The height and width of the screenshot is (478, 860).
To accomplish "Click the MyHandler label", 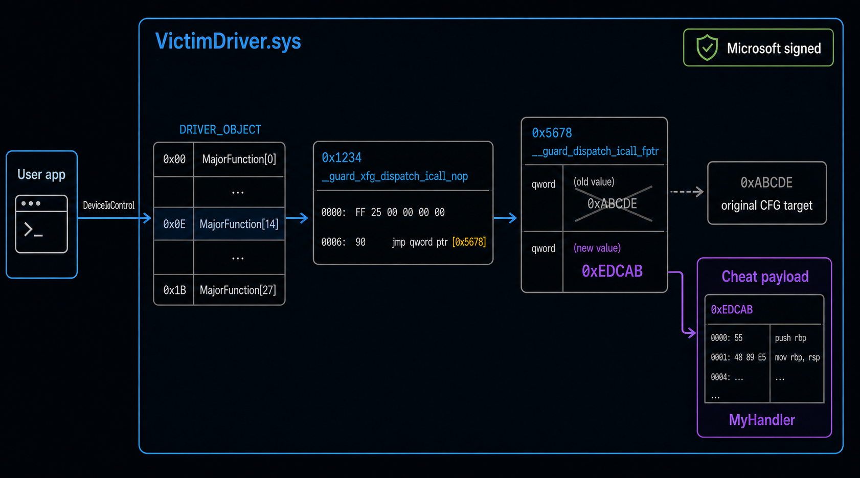I will 762,420.
